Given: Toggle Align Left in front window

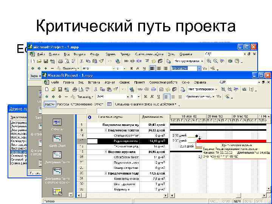Looking at the screenshot, I should pos(166,97).
